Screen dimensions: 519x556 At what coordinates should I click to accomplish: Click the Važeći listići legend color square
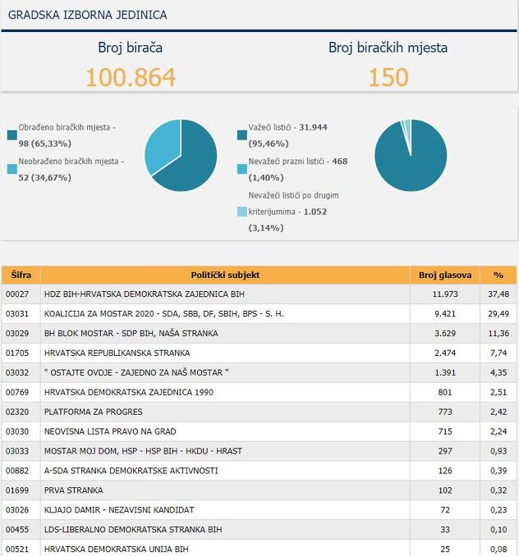click(x=242, y=135)
